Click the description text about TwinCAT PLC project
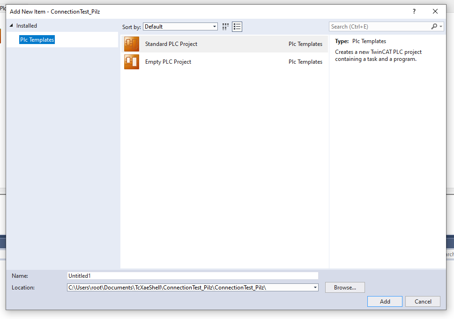Image resolution: width=454 pixels, height=319 pixels. pyautogui.click(x=378, y=55)
